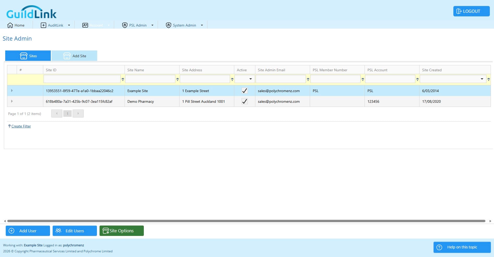
Task: Toggle Active checkbox for Demo Pharmacy
Action: pyautogui.click(x=244, y=101)
